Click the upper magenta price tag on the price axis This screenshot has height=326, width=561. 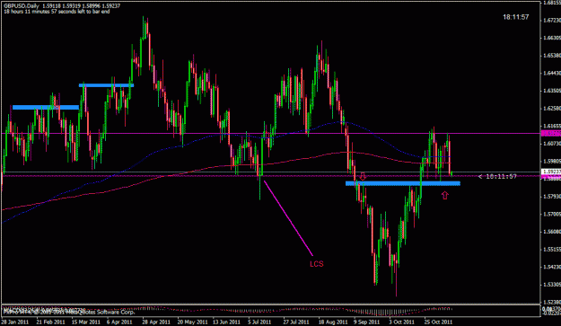point(551,134)
